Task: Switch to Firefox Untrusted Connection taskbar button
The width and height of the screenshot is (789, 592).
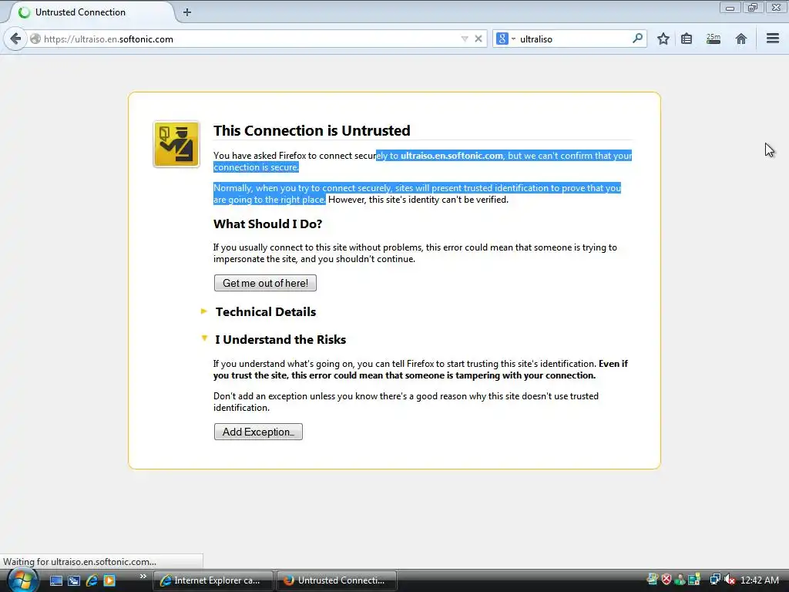Action: pos(337,580)
